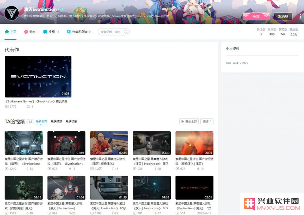This screenshot has height=215, width=304.
Task: Click the LV3 level badge
Action: [x=61, y=9]
